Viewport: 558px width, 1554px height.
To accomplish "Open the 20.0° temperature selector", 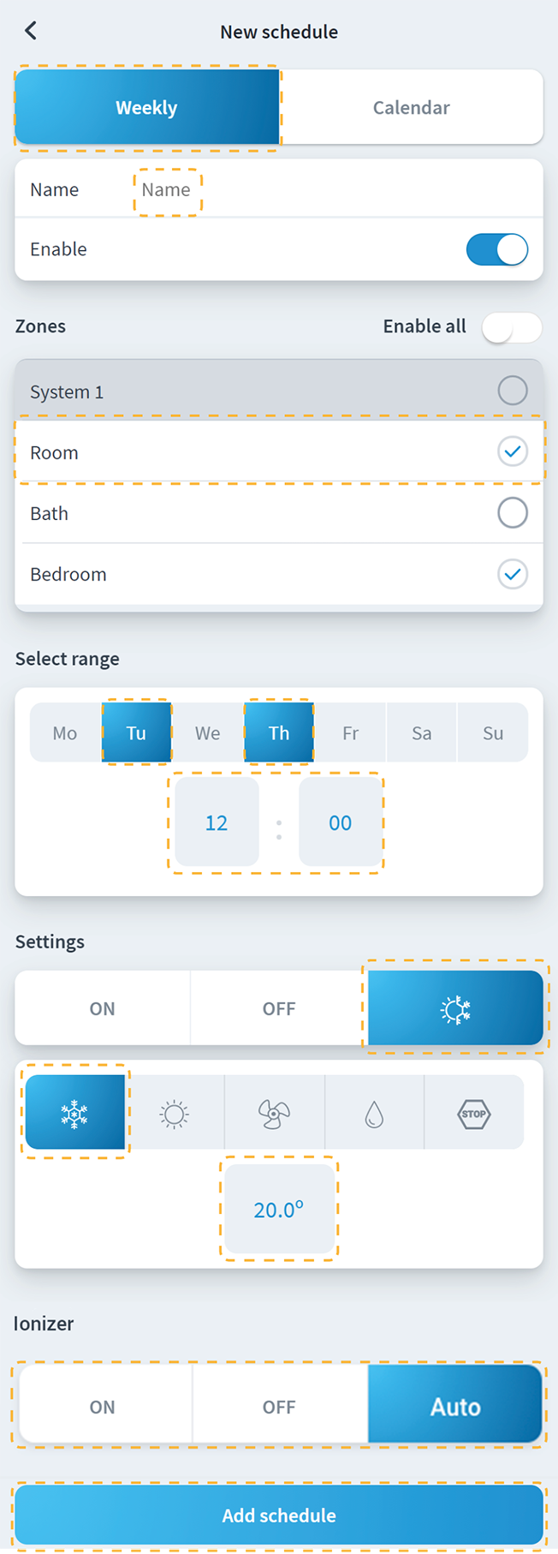I will 279,1209.
